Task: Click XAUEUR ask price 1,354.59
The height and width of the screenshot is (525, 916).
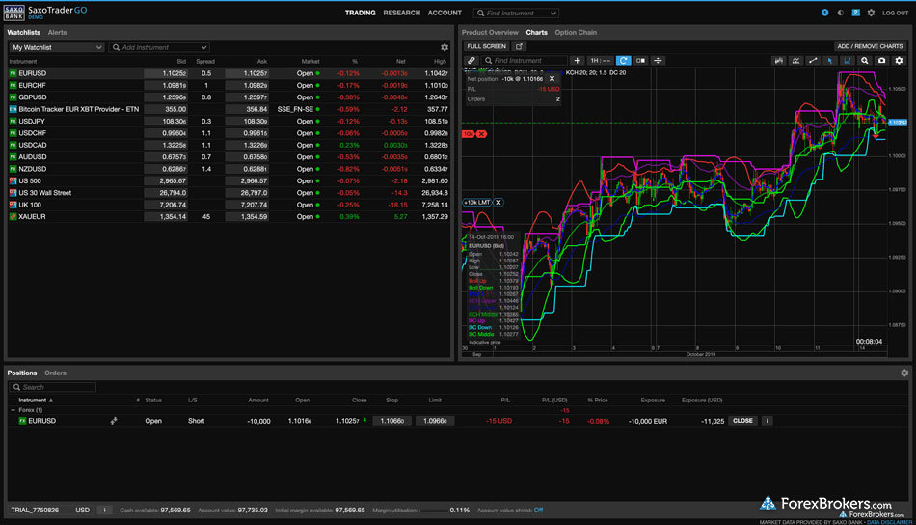Action: point(247,216)
